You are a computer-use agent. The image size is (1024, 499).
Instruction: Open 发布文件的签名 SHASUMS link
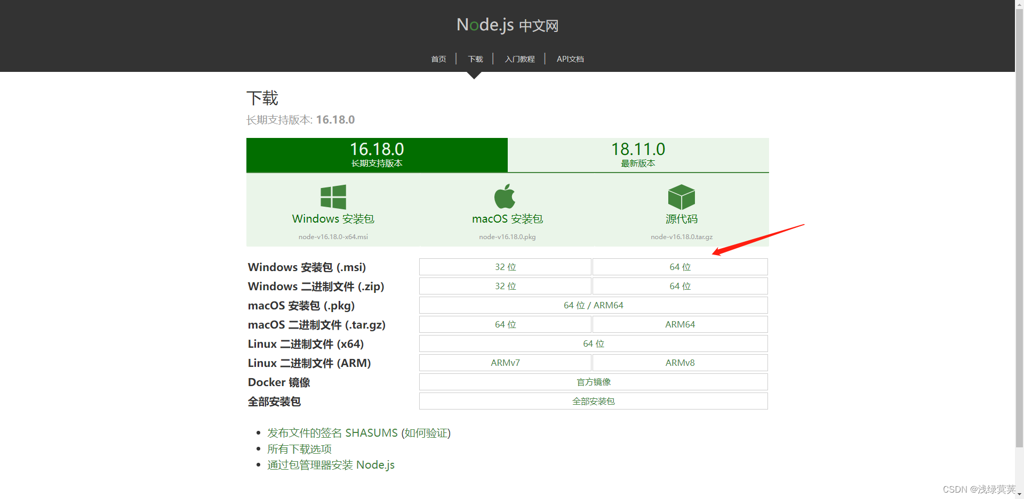(332, 433)
